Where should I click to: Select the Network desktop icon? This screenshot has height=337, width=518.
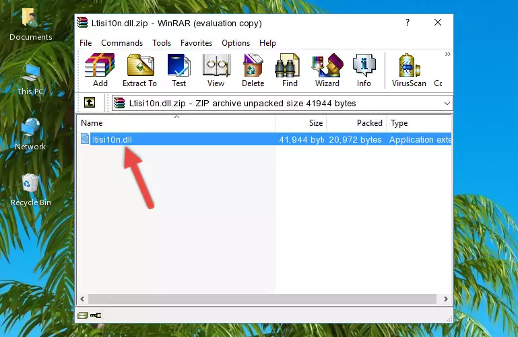point(30,134)
